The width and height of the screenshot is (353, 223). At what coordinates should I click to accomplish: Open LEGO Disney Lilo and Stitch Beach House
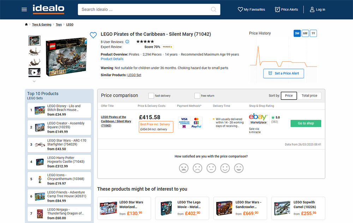[x=59, y=110]
